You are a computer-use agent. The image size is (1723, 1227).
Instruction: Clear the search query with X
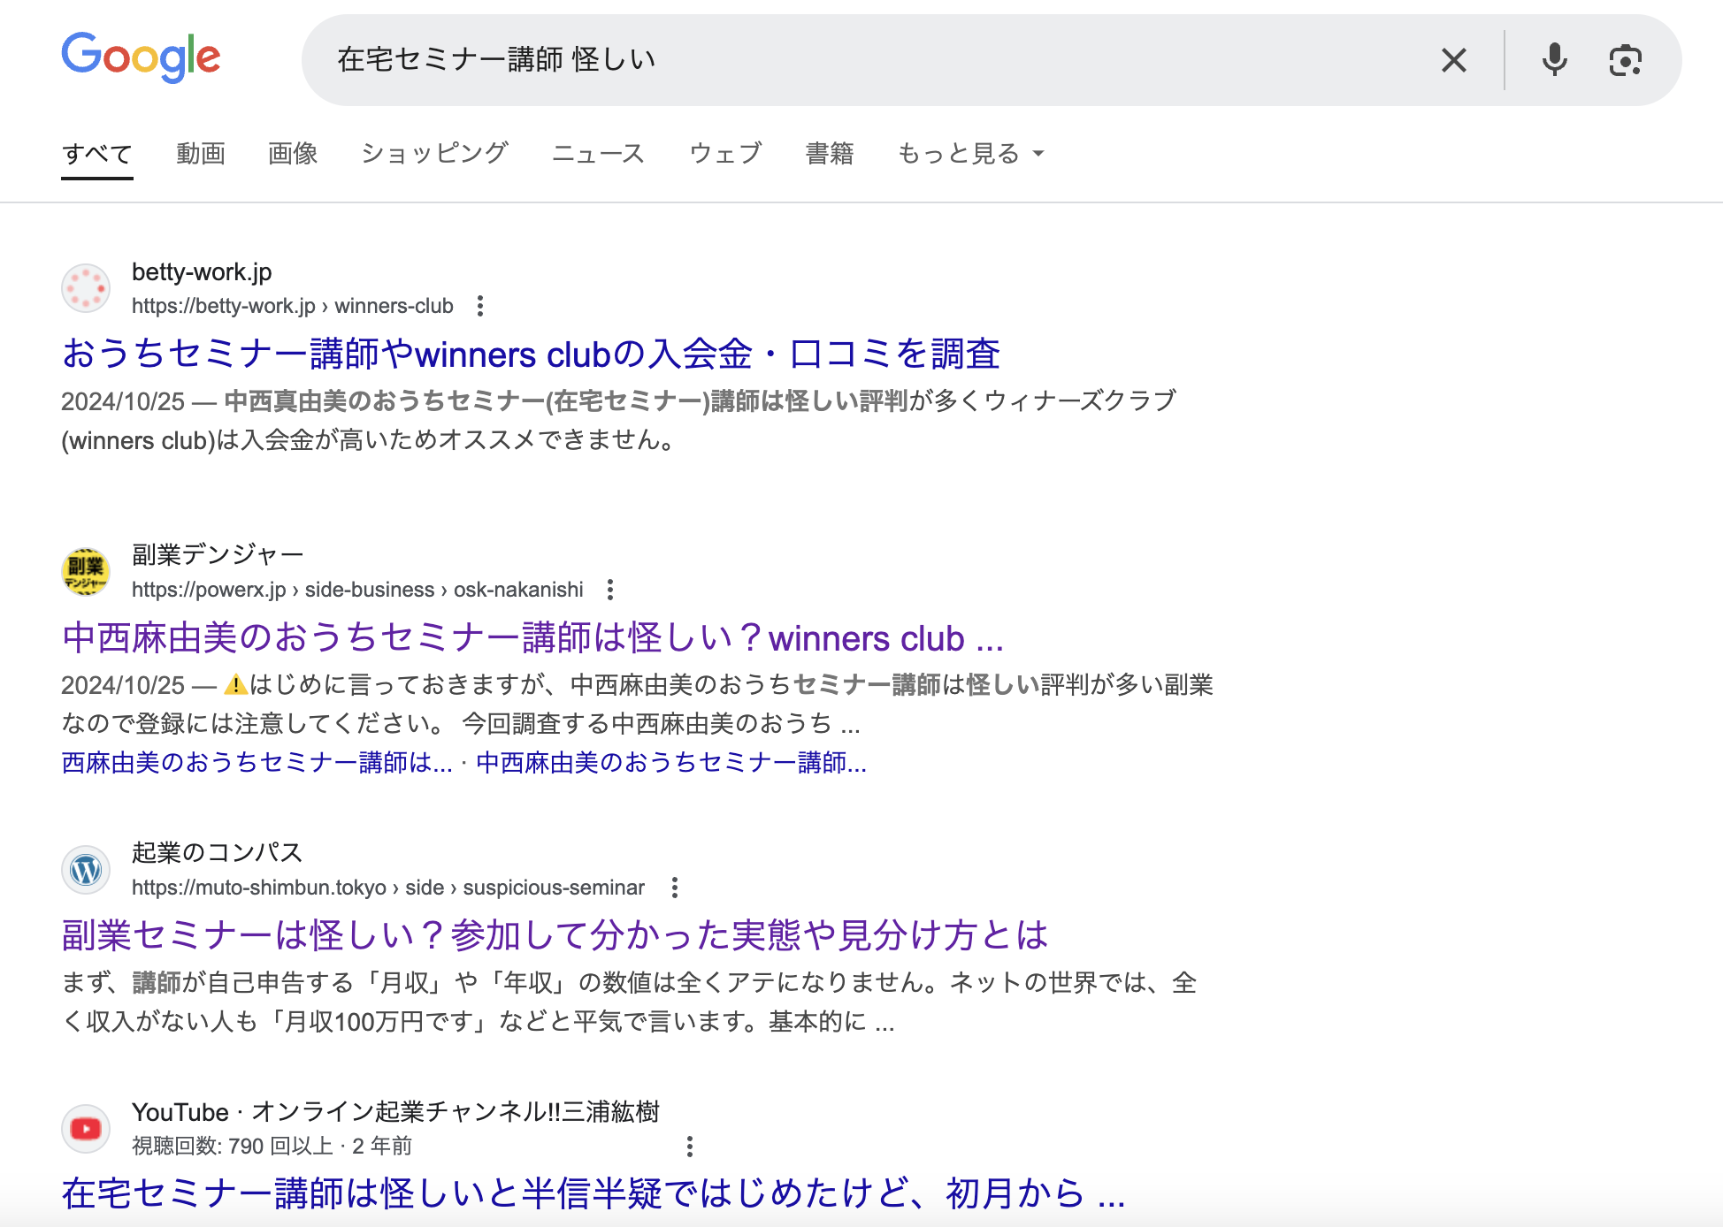click(x=1453, y=60)
